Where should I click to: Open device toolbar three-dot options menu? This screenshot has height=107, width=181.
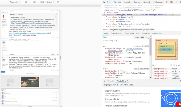pos(99,2)
